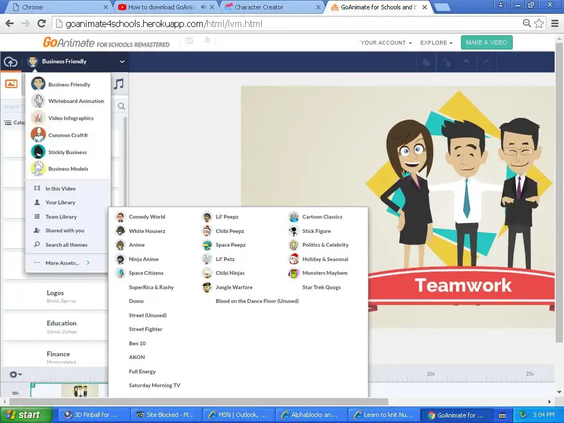564x423 pixels.
Task: Select the Street Fighter theme
Action: tap(145, 329)
